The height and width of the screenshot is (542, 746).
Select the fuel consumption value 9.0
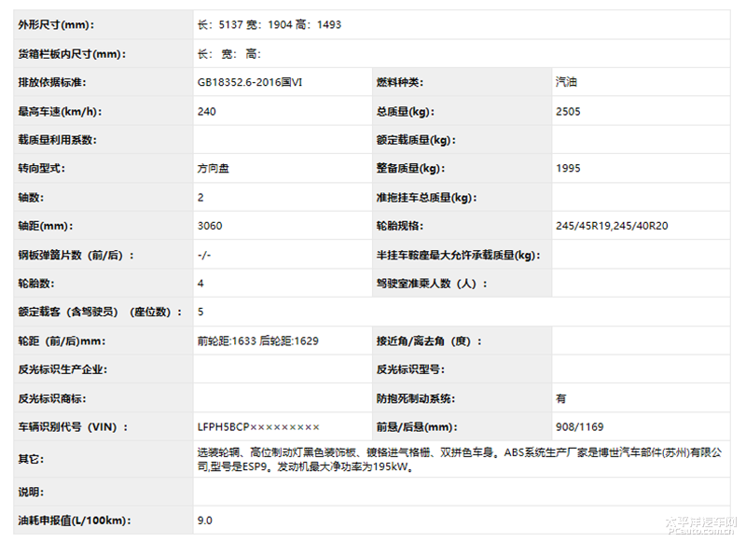(x=205, y=521)
